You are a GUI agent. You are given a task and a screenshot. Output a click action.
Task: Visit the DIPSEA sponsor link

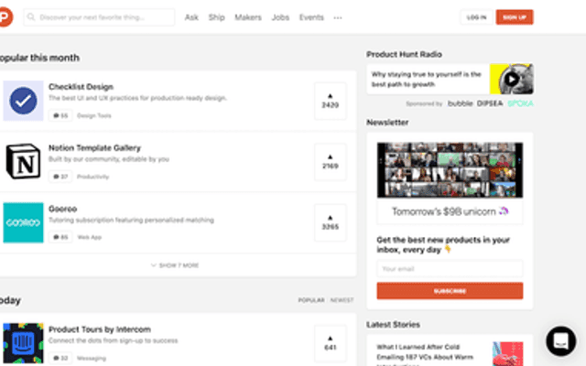(x=490, y=103)
